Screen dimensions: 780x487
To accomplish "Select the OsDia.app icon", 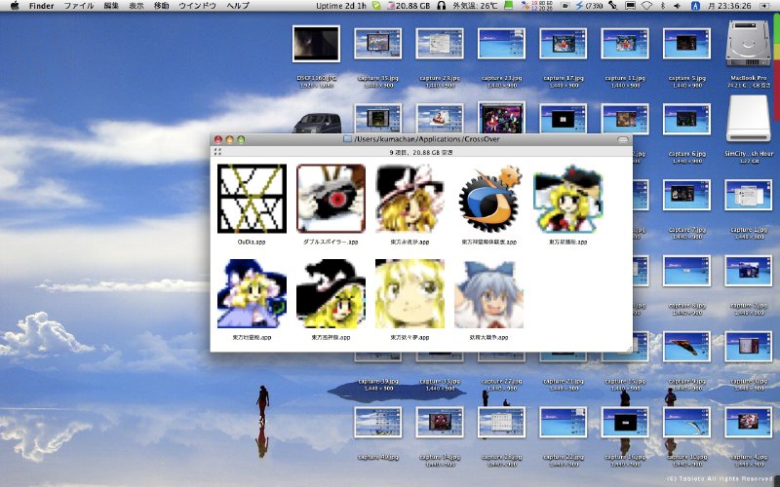I will tap(253, 199).
